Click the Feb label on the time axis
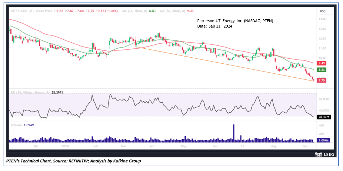 point(95,146)
